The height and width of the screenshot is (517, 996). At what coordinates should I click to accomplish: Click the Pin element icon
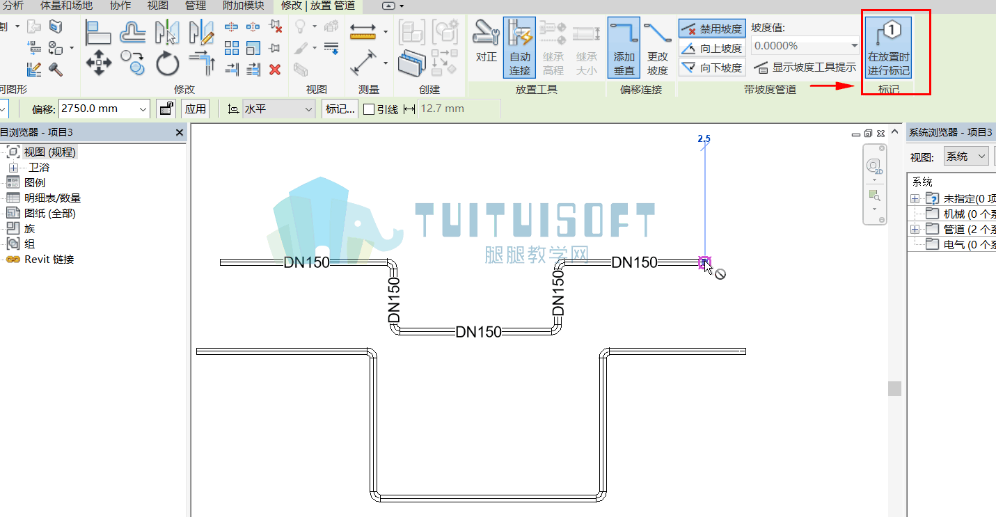(x=275, y=48)
